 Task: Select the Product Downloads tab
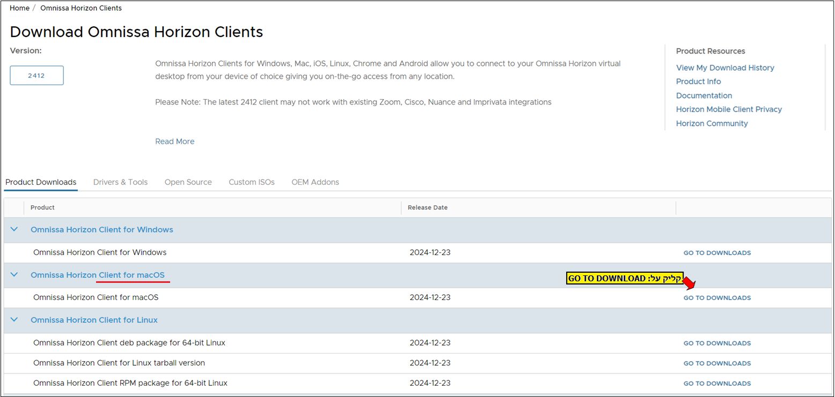[x=41, y=182]
